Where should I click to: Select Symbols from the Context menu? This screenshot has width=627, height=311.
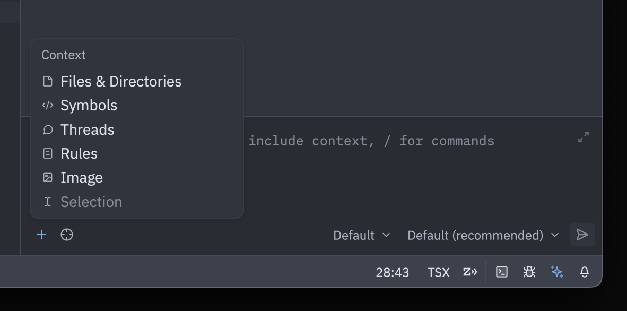pos(89,105)
